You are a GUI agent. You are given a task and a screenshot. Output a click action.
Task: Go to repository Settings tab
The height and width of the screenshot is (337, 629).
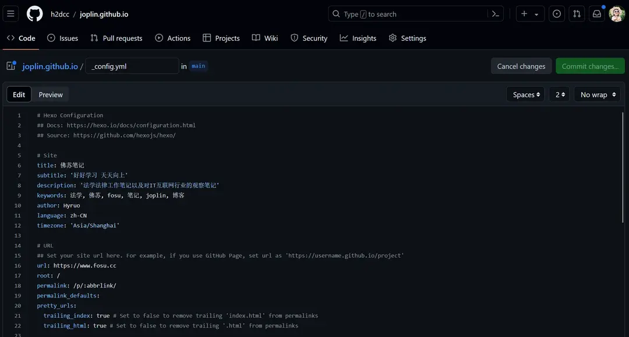(408, 38)
